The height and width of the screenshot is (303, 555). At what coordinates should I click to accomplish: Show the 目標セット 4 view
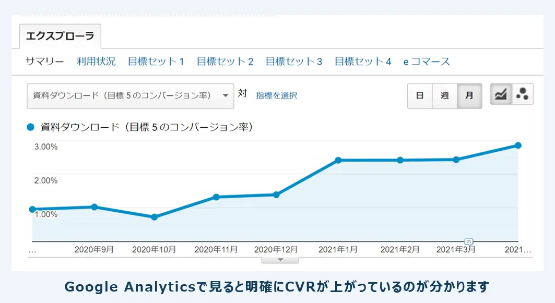point(362,62)
